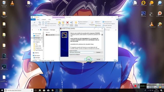Click No seleccionar ninguno

109,24
